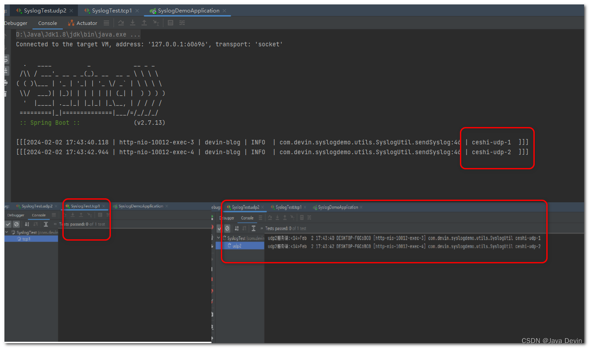
Task: Click the CSDN @Java_Devin watermark link
Action: [x=552, y=340]
